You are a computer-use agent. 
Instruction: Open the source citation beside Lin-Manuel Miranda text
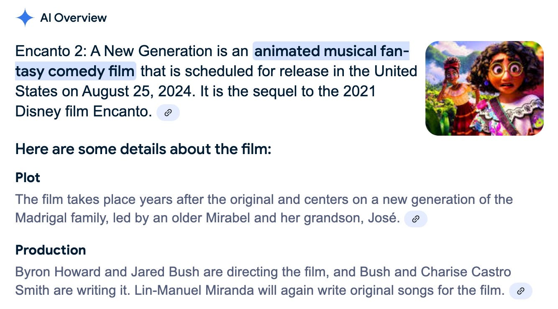521,290
